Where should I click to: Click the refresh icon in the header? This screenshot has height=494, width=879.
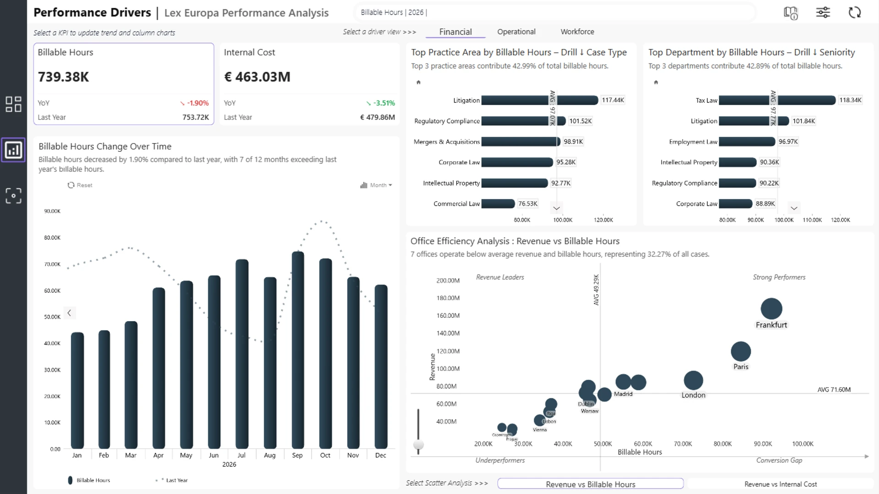(x=855, y=12)
